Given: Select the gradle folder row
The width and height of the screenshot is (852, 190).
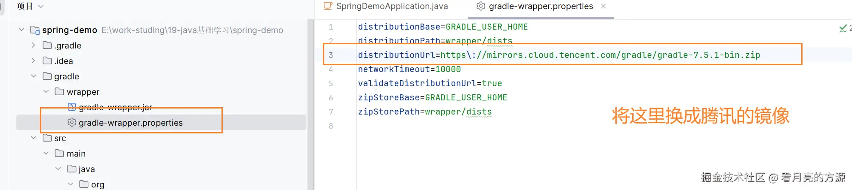Looking at the screenshot, I should point(161,76).
